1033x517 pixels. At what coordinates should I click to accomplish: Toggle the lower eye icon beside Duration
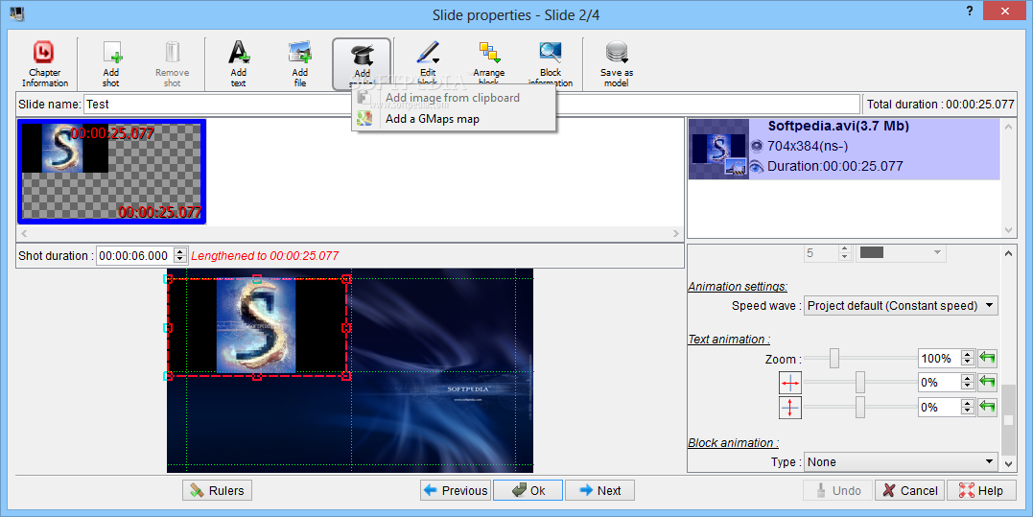(757, 167)
